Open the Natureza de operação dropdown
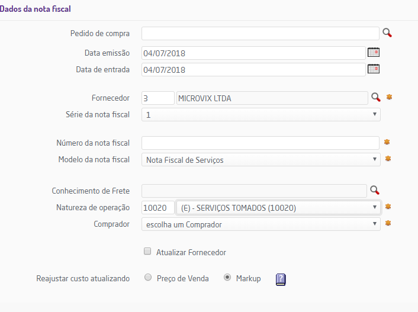The image size is (418, 312). [278, 207]
